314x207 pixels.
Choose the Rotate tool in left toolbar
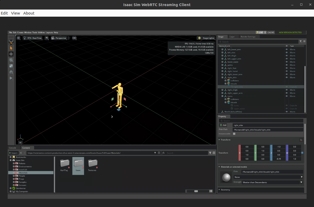click(11, 60)
